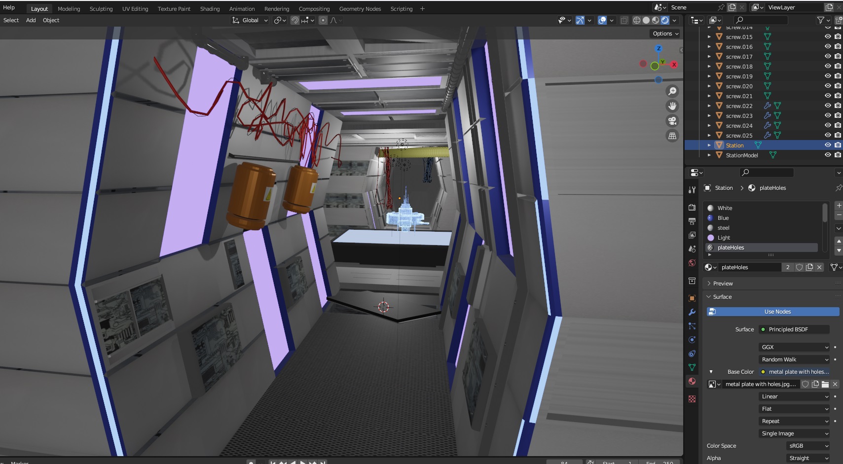Open the Modifier Properties wrench tab
Screen dimensions: 843x464
coord(692,312)
